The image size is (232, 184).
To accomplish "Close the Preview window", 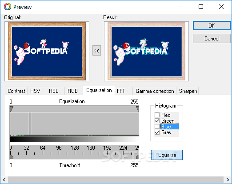I will [221, 7].
